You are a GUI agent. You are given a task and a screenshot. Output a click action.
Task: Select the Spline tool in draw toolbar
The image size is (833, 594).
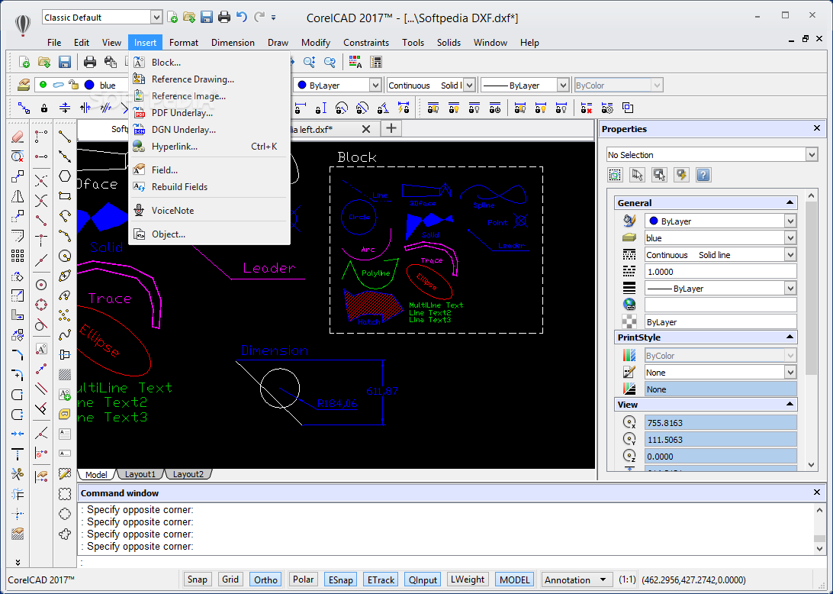point(65,335)
